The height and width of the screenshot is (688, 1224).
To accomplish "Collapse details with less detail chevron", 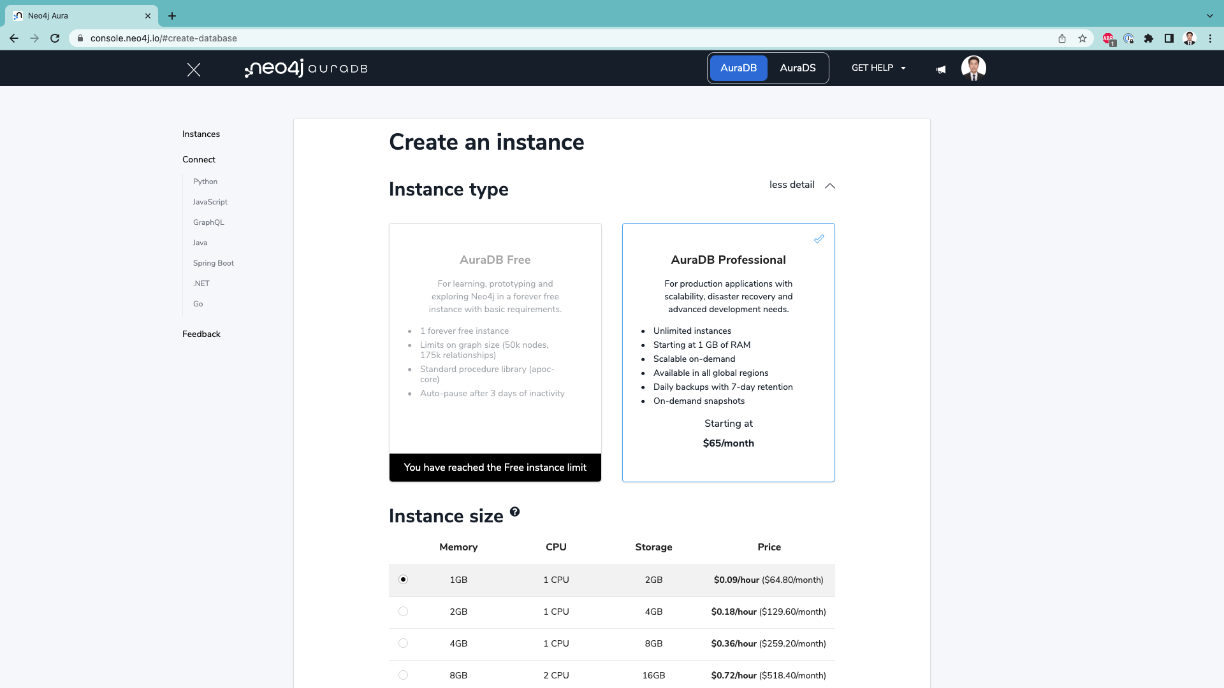I will click(829, 185).
